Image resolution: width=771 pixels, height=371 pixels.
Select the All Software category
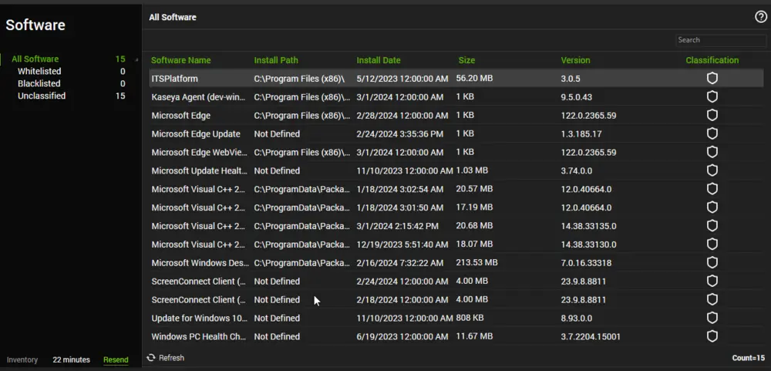[x=35, y=59]
